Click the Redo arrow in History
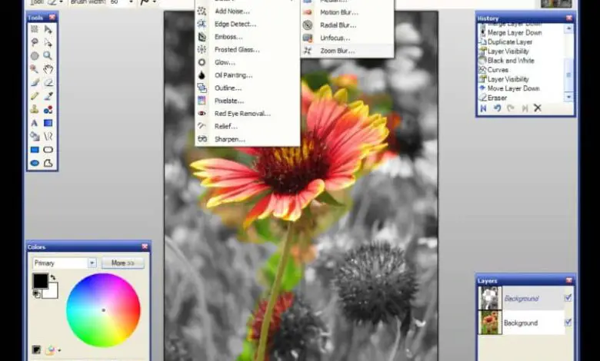The width and height of the screenshot is (600, 361). 511,108
